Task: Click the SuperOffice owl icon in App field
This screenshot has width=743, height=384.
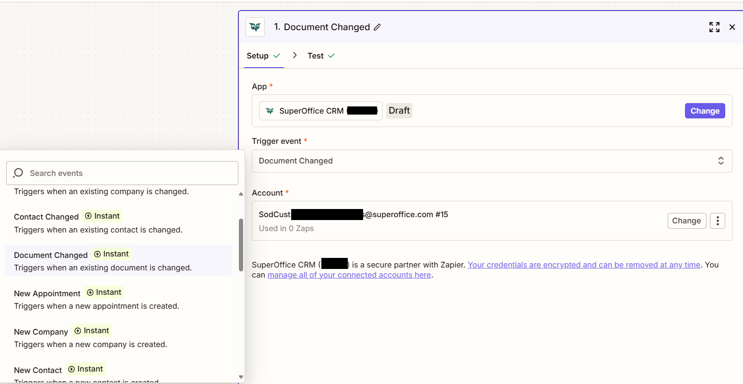Action: point(269,111)
